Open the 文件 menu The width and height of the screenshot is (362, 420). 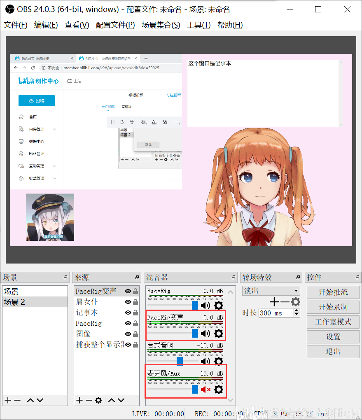click(x=15, y=25)
